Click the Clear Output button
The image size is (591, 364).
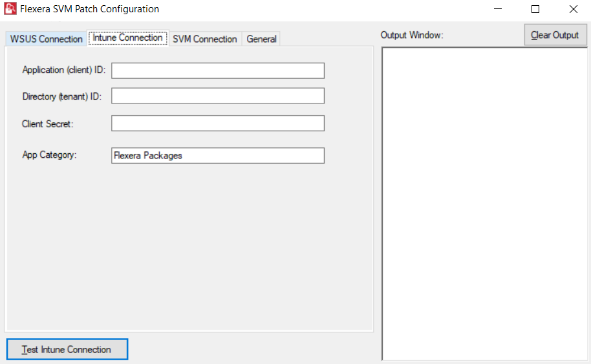tap(555, 35)
